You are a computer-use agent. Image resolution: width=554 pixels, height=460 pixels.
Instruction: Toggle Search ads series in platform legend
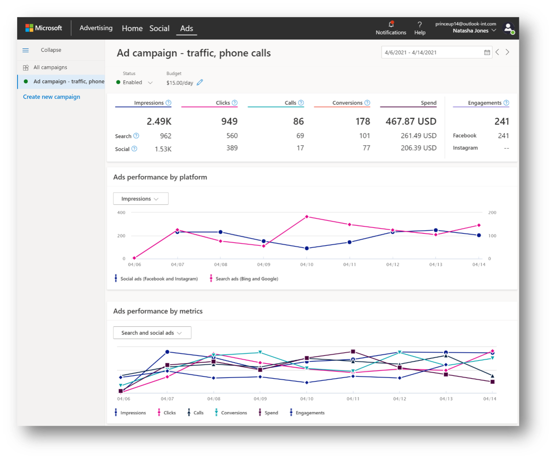[x=244, y=279]
